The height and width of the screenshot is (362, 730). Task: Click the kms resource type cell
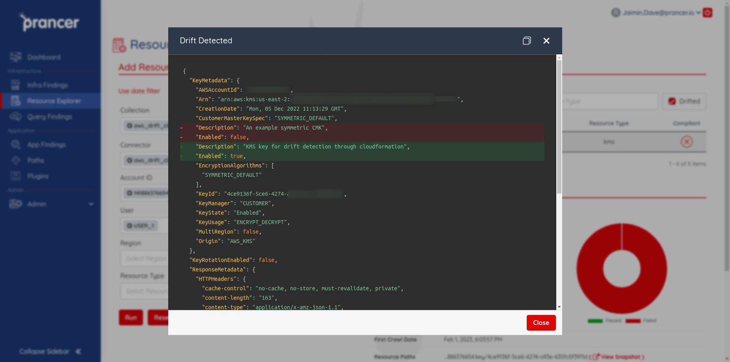pyautogui.click(x=609, y=142)
